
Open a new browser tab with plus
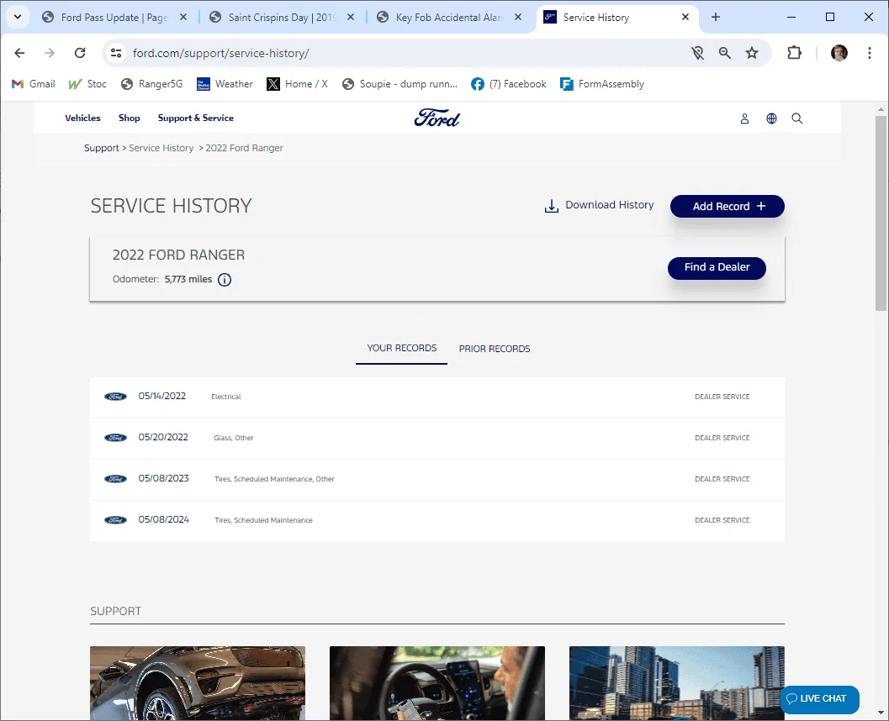(716, 18)
